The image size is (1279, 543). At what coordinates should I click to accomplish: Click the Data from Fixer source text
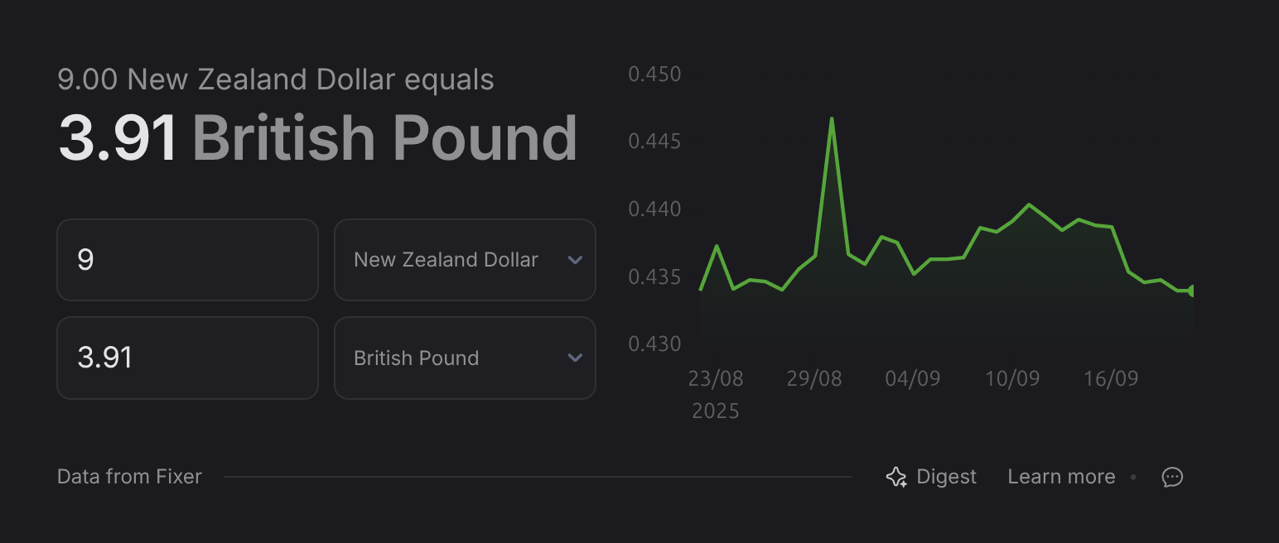129,477
